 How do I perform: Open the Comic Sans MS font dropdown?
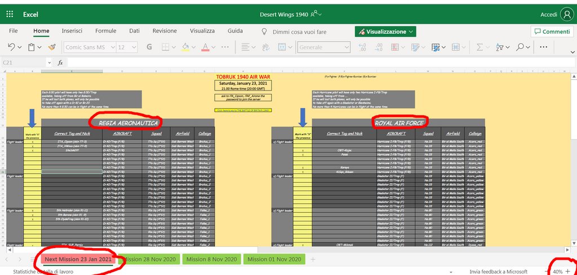pos(112,47)
